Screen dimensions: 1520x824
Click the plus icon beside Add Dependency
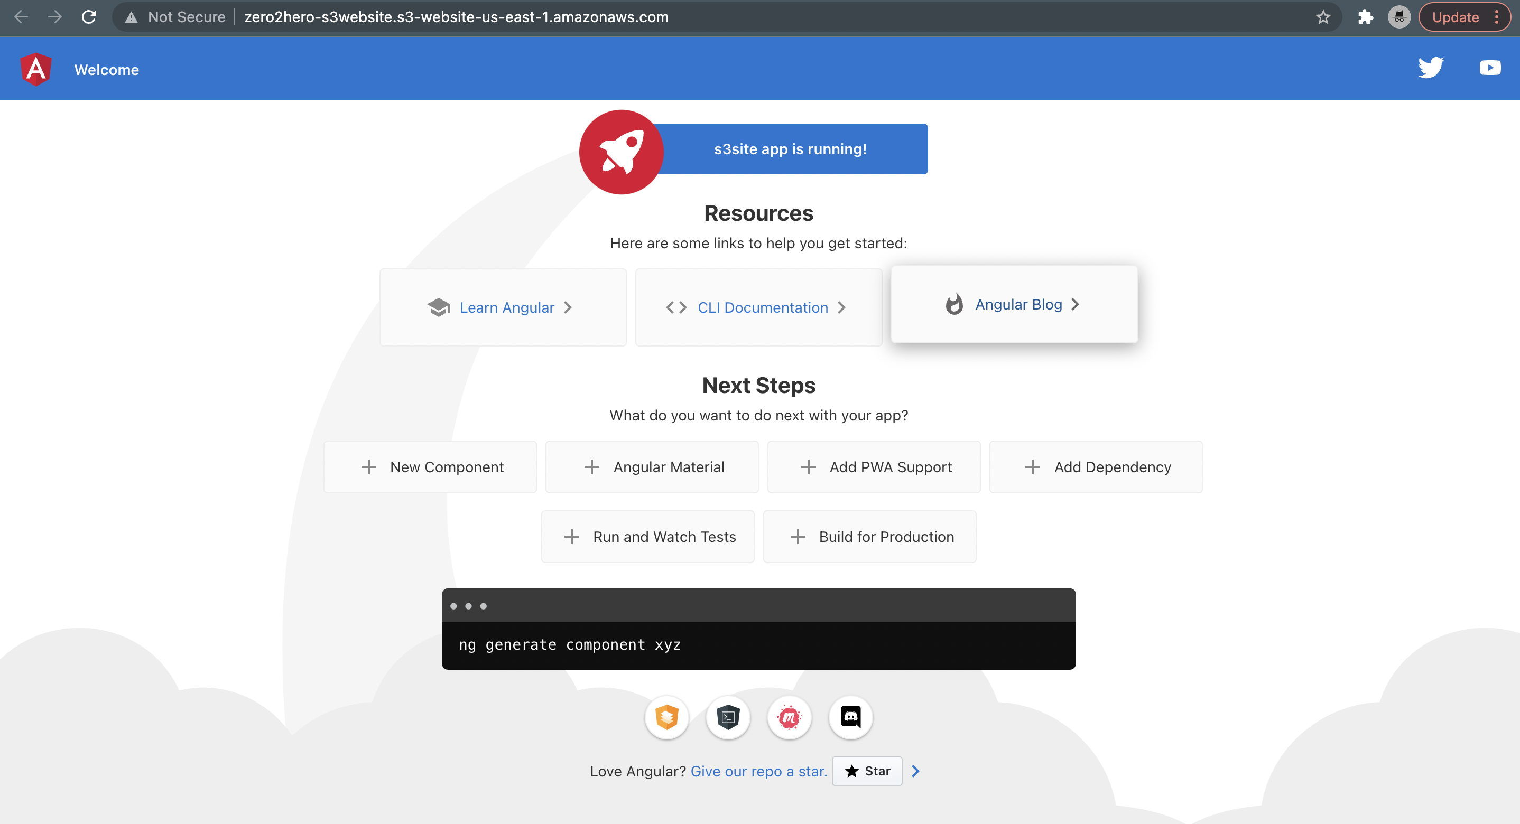[1033, 467]
